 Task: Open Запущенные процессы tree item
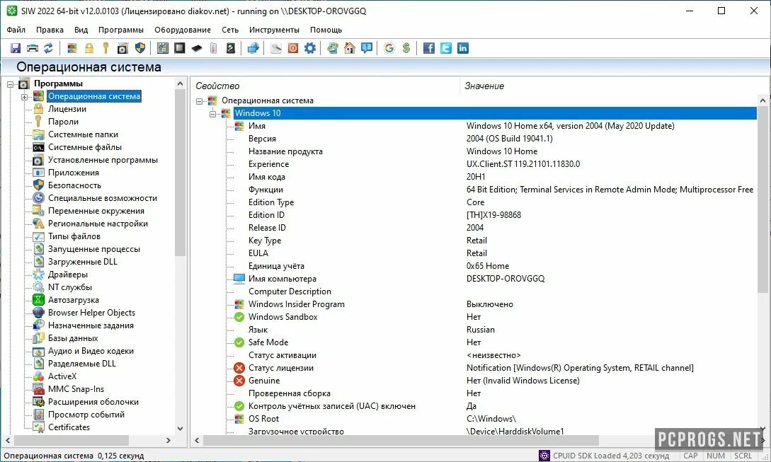(x=94, y=249)
